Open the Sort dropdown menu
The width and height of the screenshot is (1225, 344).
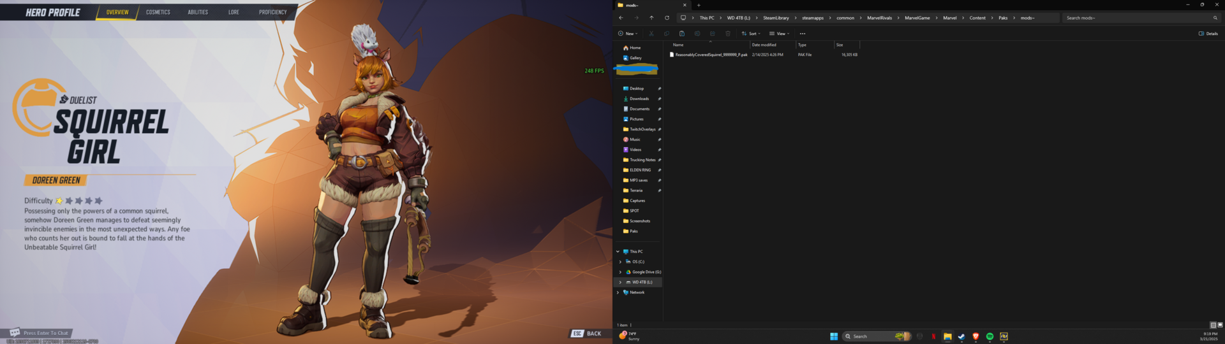(751, 34)
